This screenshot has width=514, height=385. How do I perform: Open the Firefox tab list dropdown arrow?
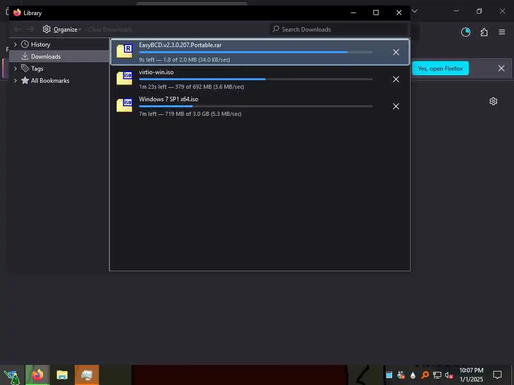(415, 11)
